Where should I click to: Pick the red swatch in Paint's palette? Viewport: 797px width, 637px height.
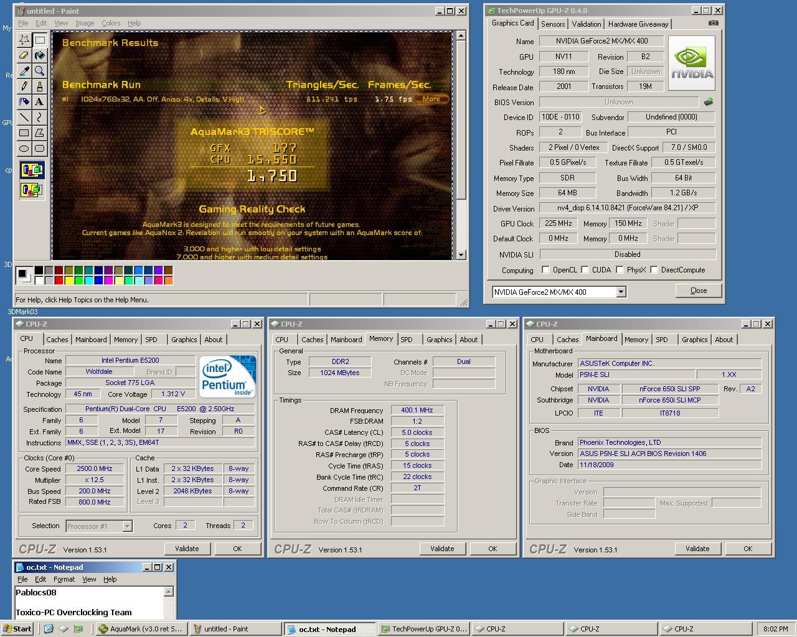pyautogui.click(x=59, y=280)
